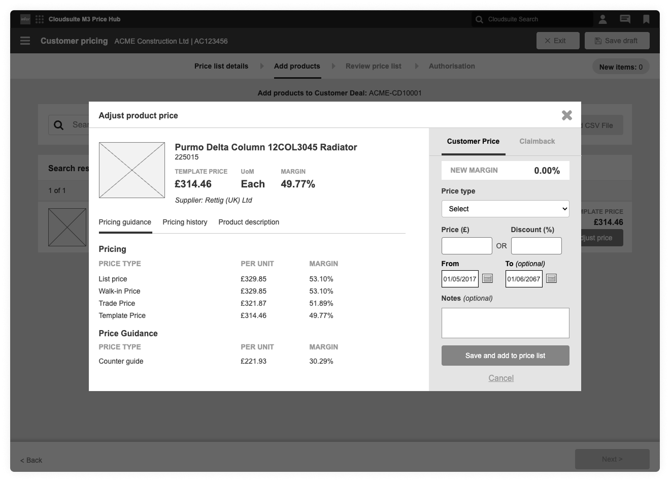Viewport: 670px width, 482px height.
Task: Click the New items counter badge
Action: pos(621,67)
